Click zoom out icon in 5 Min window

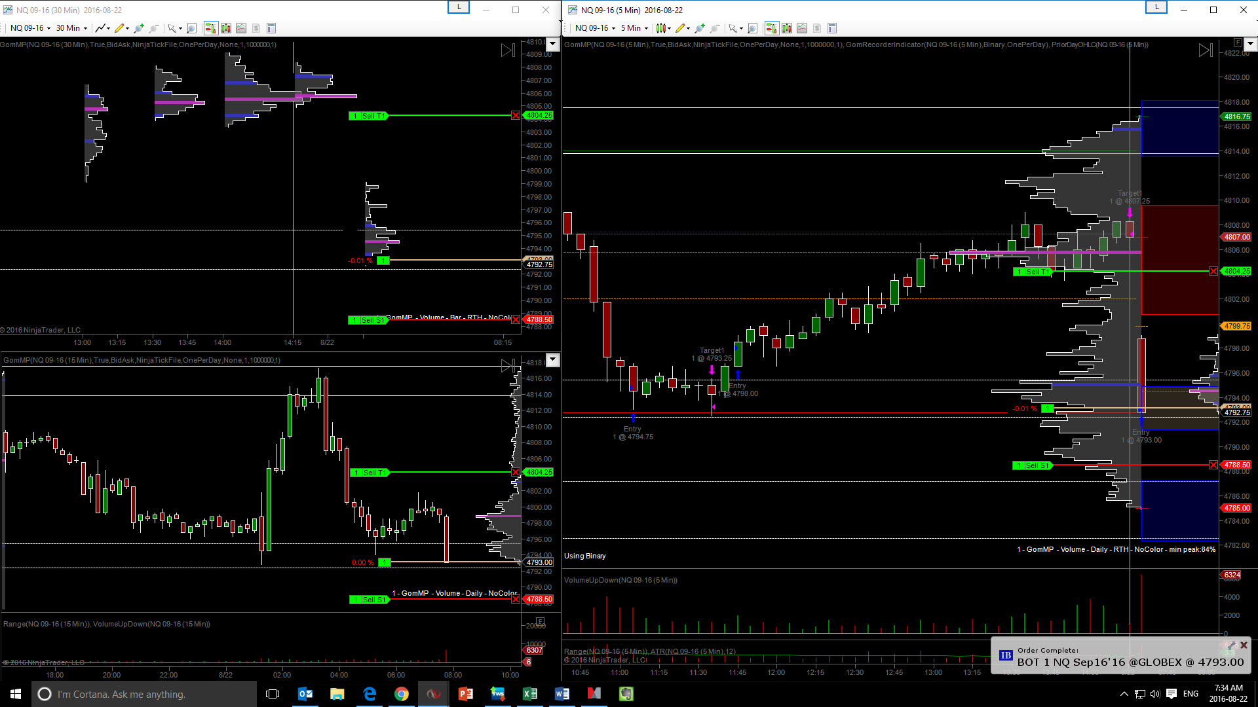[x=715, y=28]
